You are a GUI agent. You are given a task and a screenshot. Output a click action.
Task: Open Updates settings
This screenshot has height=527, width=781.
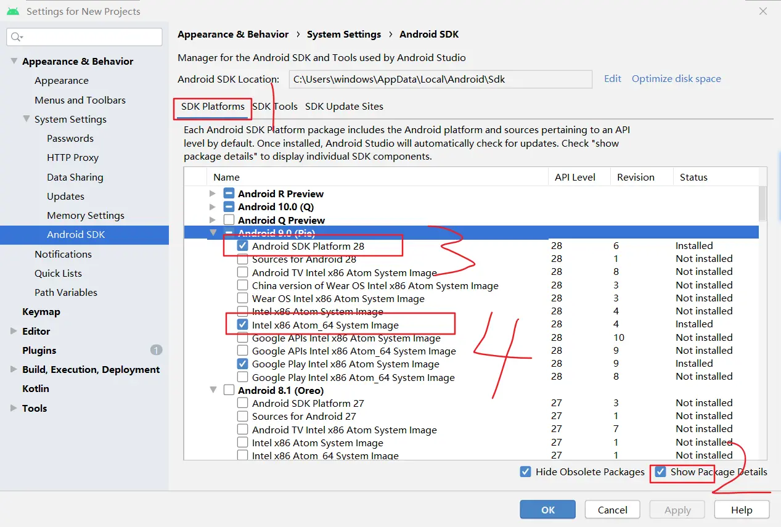[65, 196]
